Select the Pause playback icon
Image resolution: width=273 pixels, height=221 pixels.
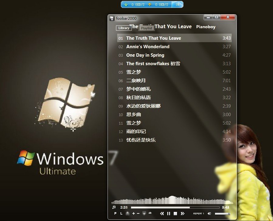click(169, 214)
